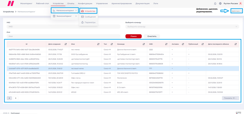Go to the next table page
Viewport: 244px width, 114px height.
(x=16, y=98)
